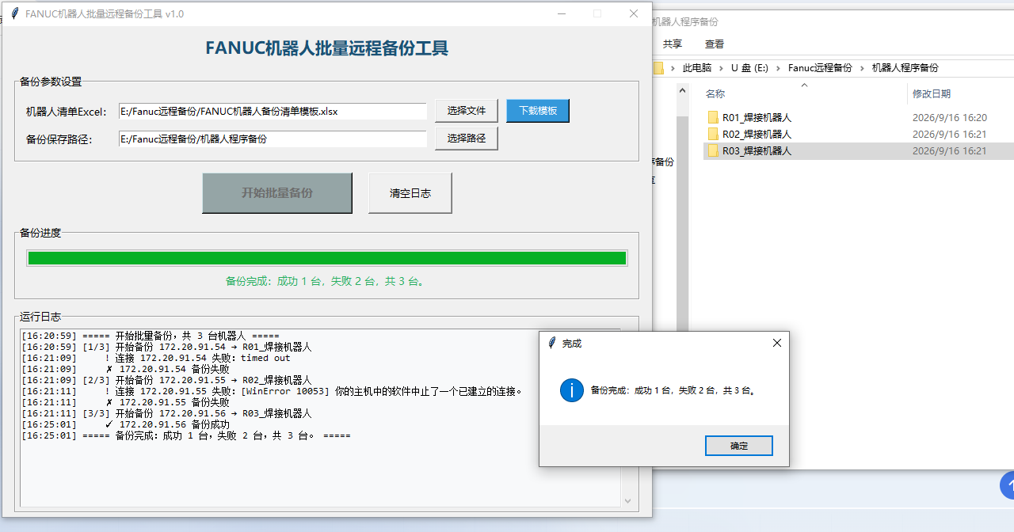Click the blue round up-arrow button
The image size is (1014, 532).
click(x=1008, y=484)
